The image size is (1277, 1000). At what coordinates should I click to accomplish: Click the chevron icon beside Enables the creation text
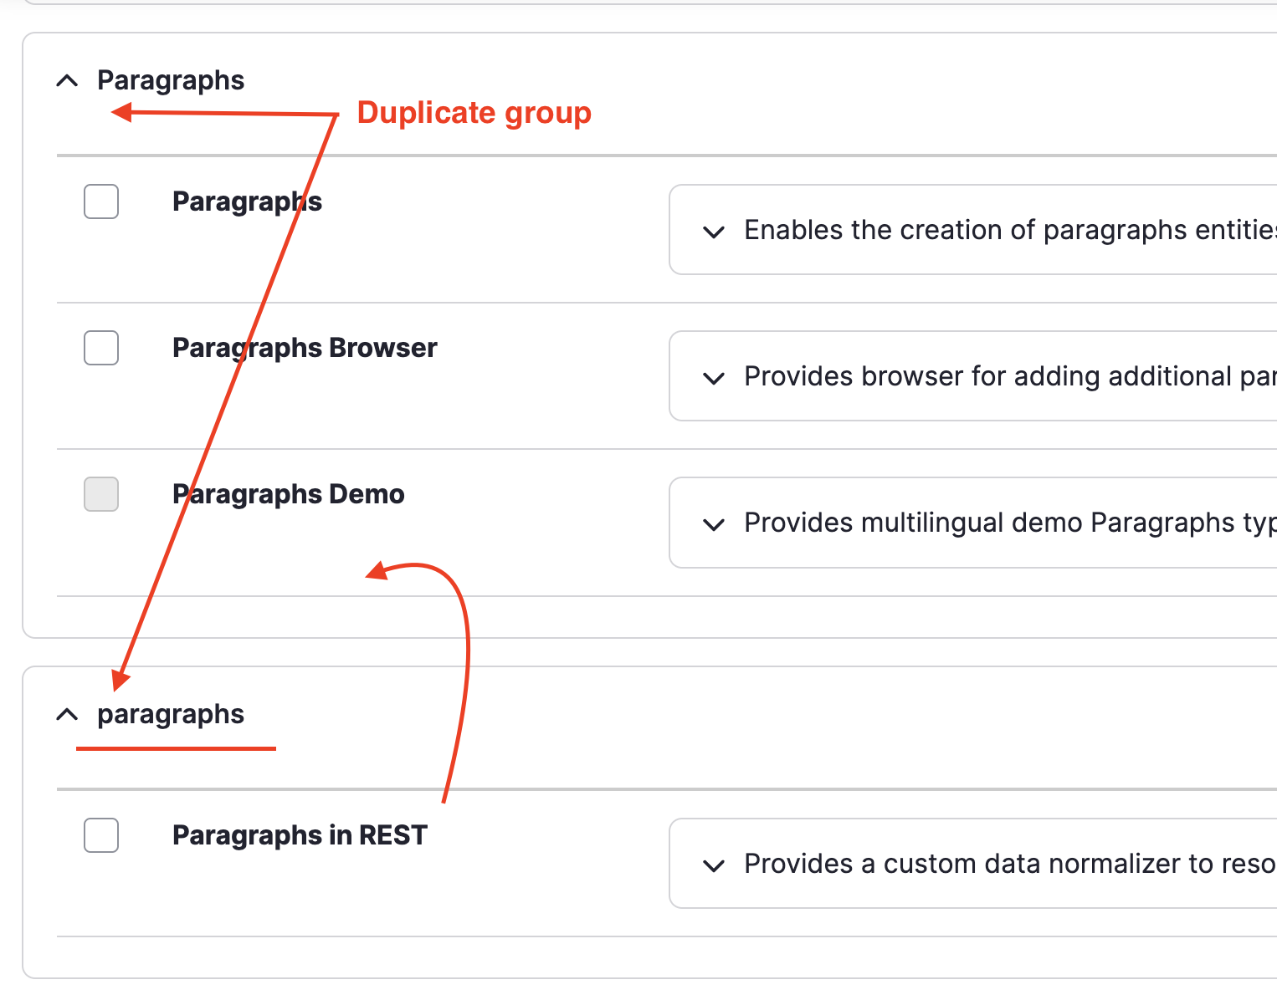pyautogui.click(x=713, y=232)
